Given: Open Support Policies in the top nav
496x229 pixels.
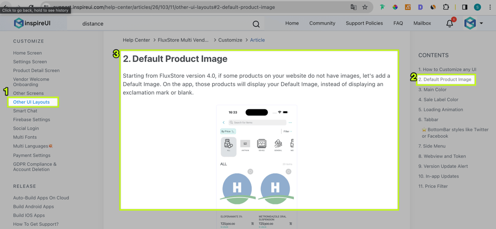Looking at the screenshot, I should tap(364, 23).
